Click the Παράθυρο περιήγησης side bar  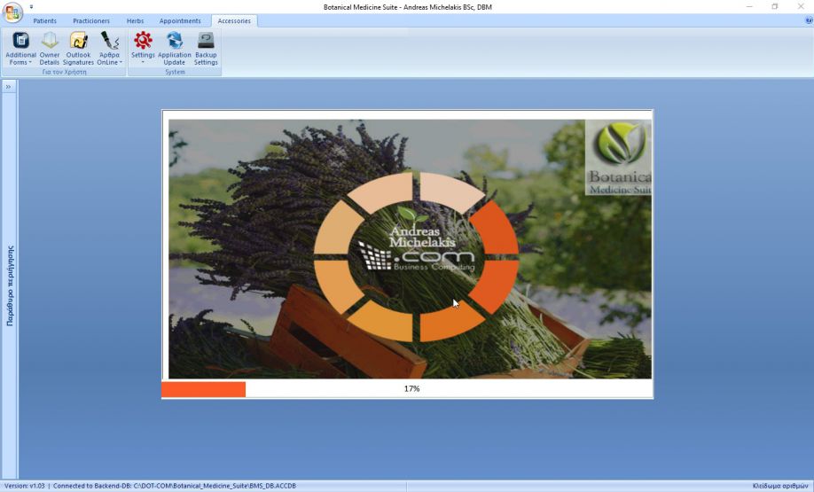[x=10, y=285]
